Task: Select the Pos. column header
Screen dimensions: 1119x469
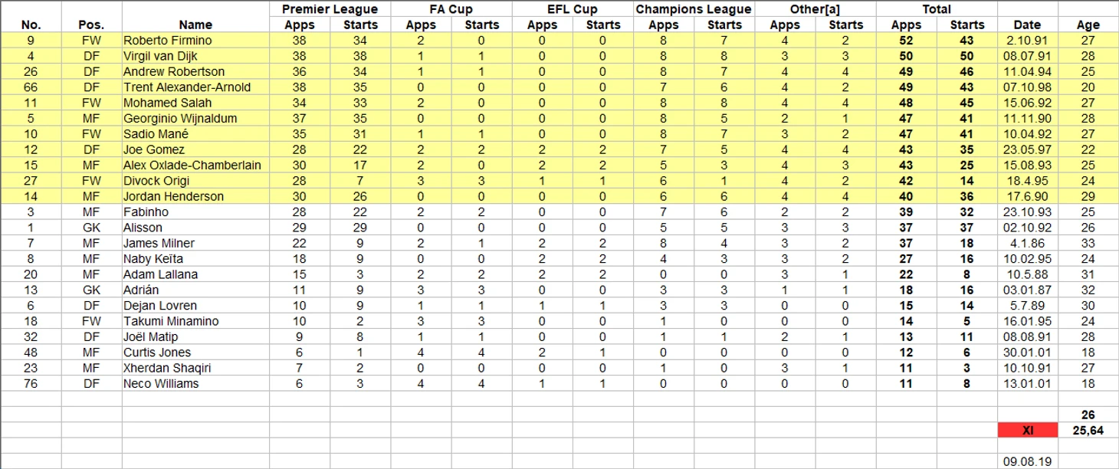Action: click(x=91, y=25)
